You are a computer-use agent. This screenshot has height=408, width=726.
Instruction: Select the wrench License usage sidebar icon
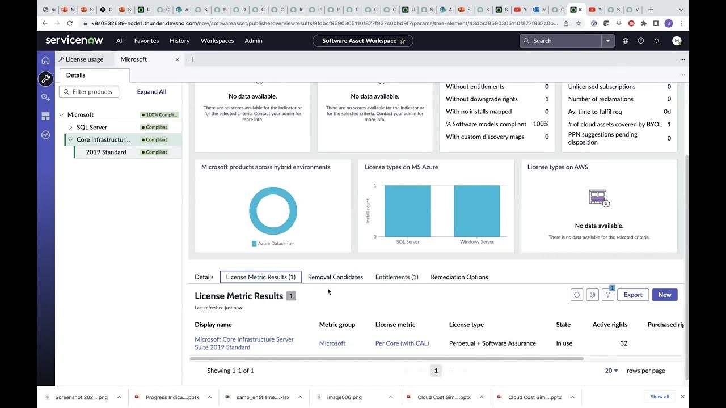click(46, 79)
